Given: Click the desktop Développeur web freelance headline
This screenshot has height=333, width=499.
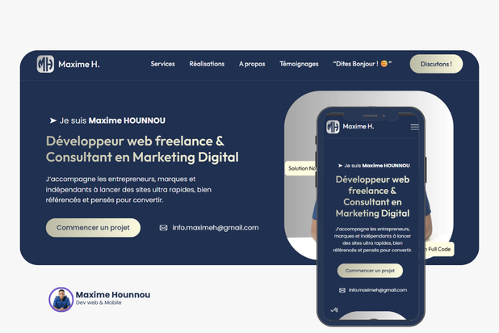Looking at the screenshot, I should coord(142,150).
